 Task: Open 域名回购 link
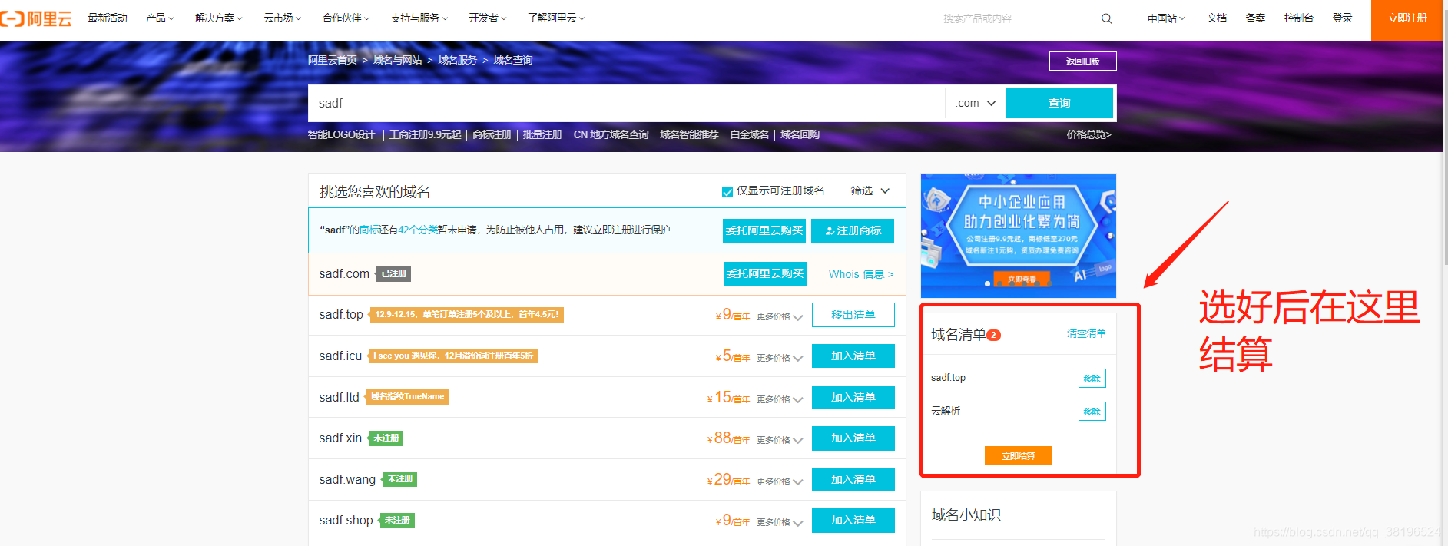point(800,134)
